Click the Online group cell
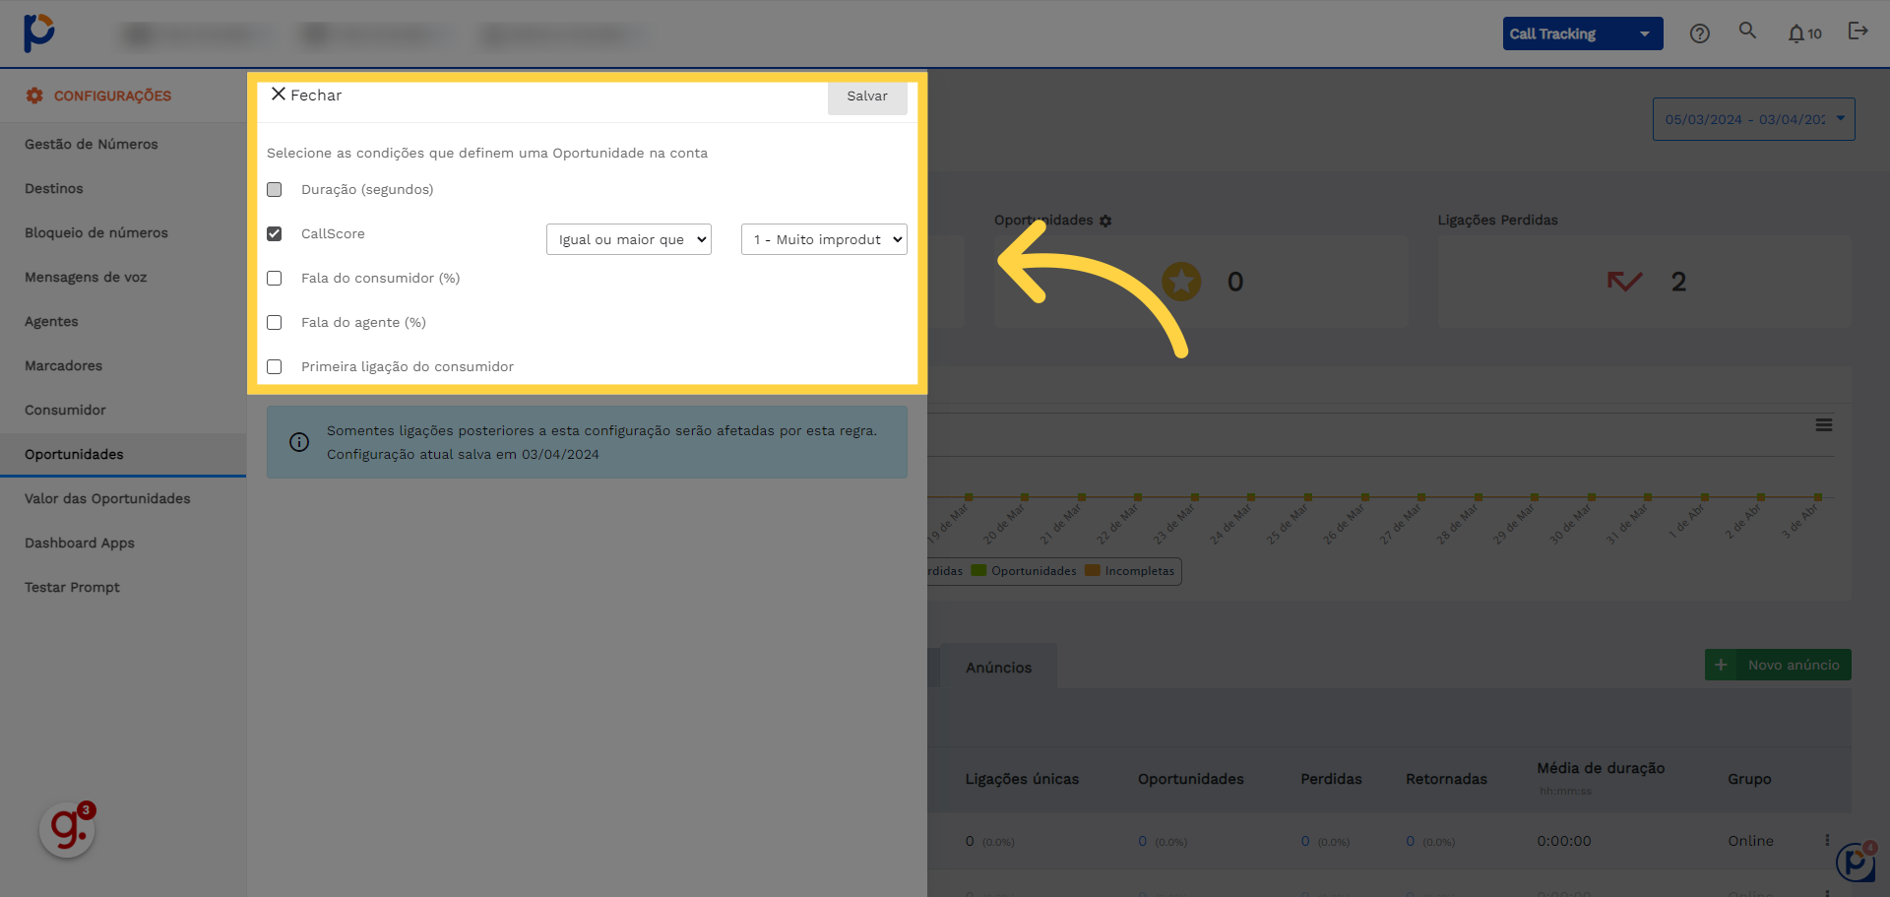Viewport: 1890px width, 897px height. point(1750,841)
